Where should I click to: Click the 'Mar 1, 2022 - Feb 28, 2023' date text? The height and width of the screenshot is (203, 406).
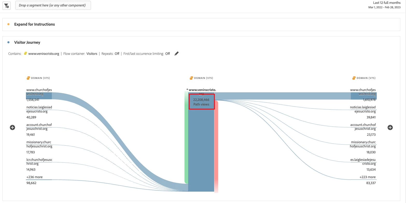[384, 7]
